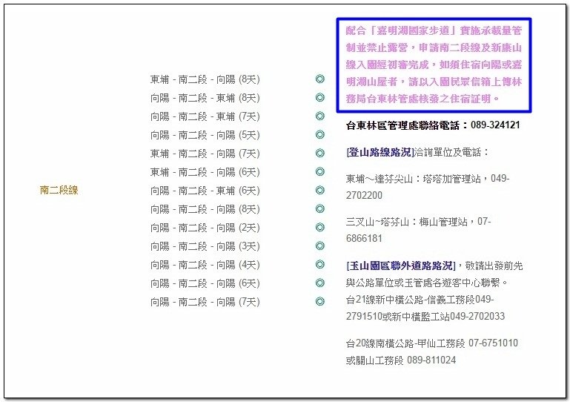This screenshot has height=402, width=570.
Task: Select route text 向陽 - 南二段 - 向陽 (5天)
Action: tap(205, 135)
